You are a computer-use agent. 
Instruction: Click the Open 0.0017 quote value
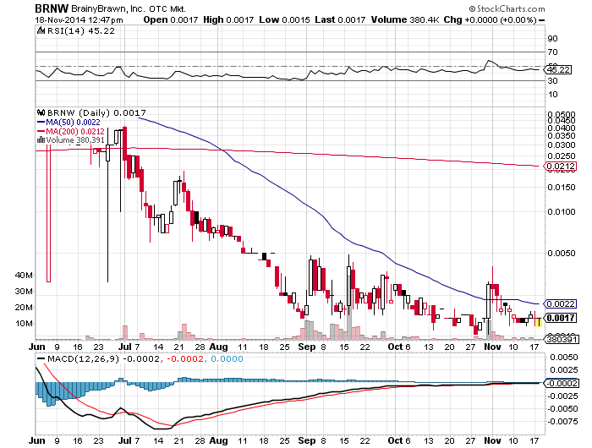[171, 19]
